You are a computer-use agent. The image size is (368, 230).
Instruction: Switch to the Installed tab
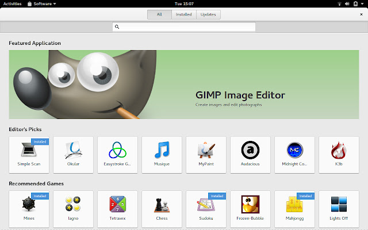pos(184,14)
